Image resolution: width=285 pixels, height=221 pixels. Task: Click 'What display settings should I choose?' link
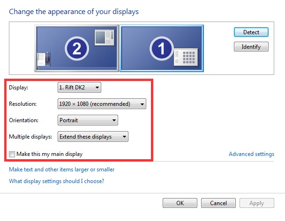point(56,181)
